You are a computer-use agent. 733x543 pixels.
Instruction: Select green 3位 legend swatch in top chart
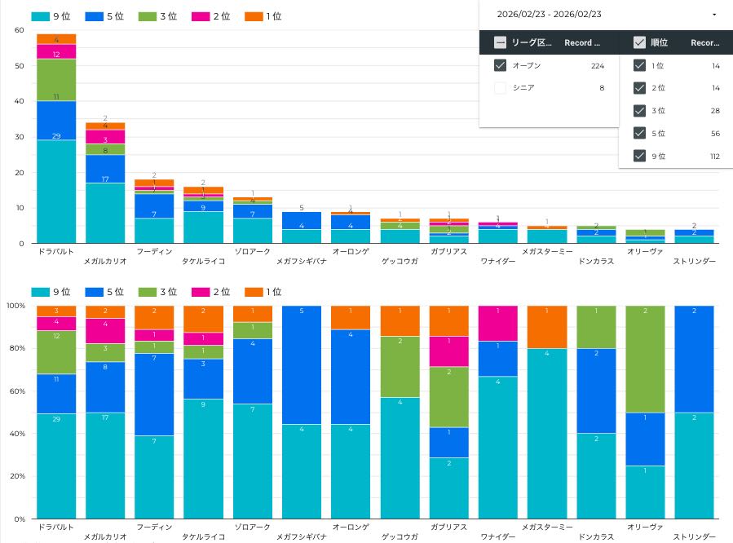[146, 16]
